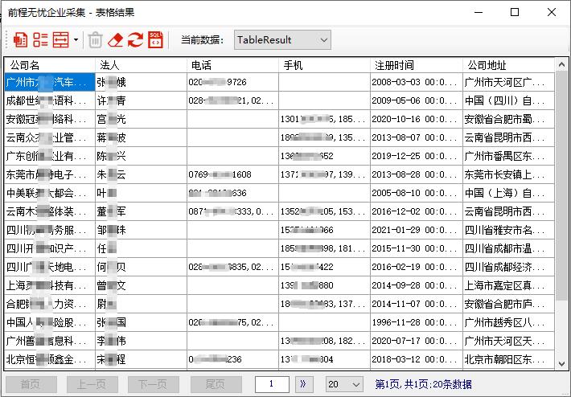Sort by the 注册时间 column header
This screenshot has height=397, width=571.
[416, 65]
